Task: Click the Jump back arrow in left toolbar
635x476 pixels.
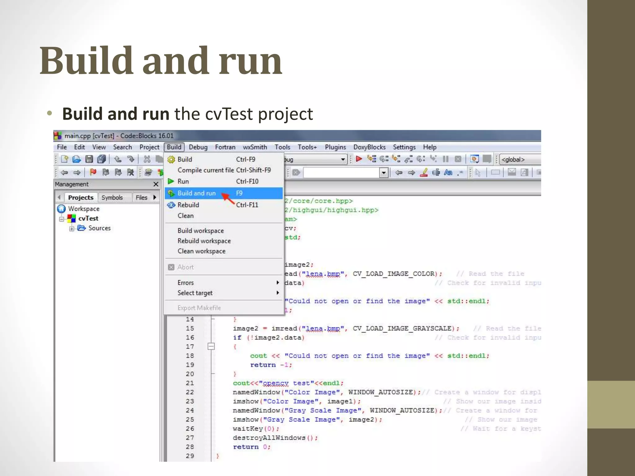Action: tap(64, 172)
